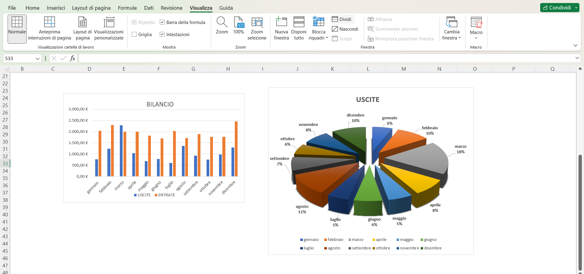Uncheck Barra della formula checkbox
This screenshot has width=584, height=274.
pos(162,22)
